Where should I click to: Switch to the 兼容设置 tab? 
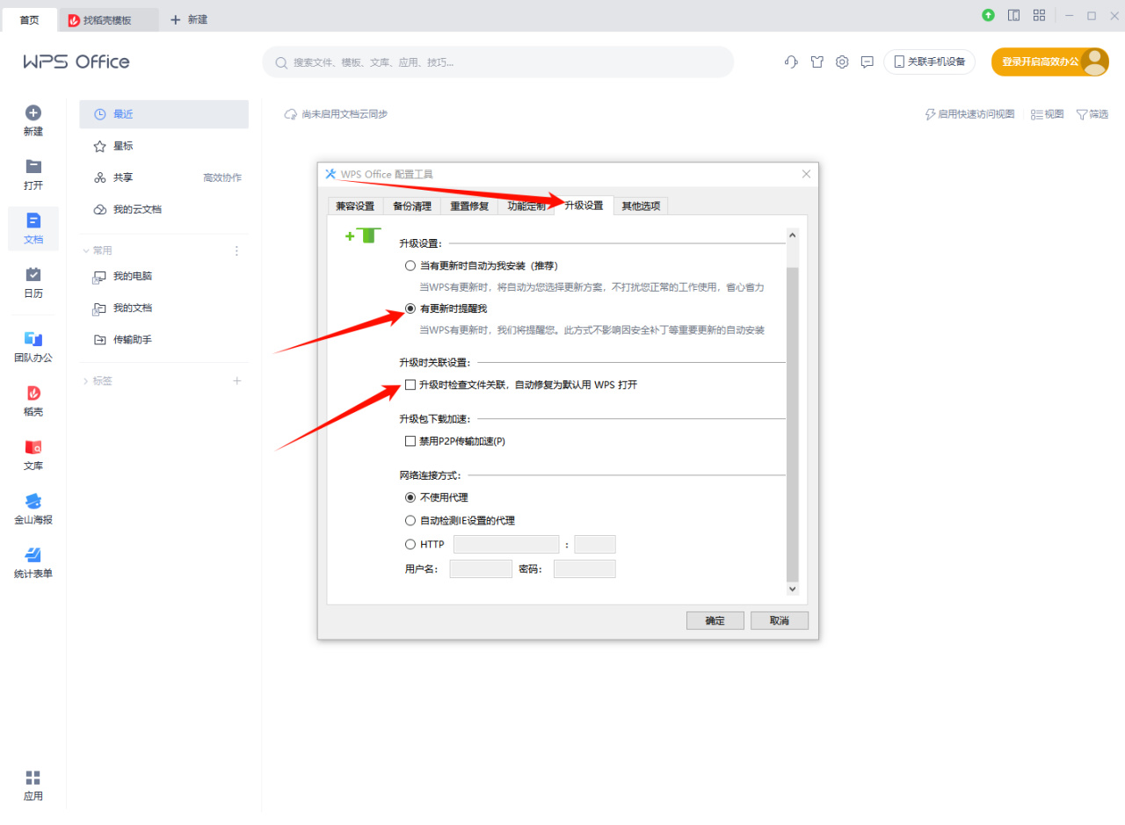[x=355, y=206]
